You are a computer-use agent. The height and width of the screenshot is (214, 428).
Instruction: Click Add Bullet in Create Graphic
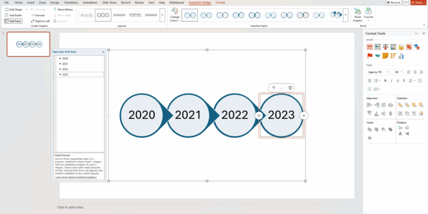(13, 15)
